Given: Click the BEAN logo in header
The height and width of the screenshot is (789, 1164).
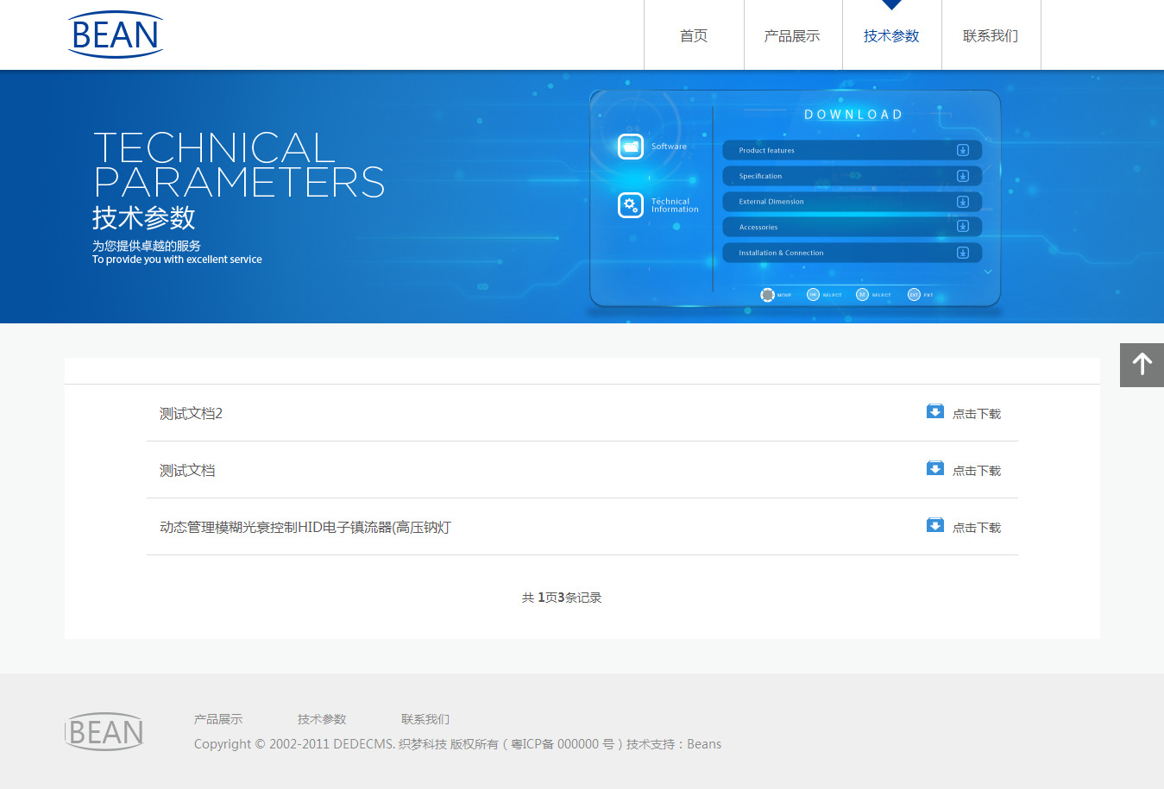Looking at the screenshot, I should (x=116, y=35).
